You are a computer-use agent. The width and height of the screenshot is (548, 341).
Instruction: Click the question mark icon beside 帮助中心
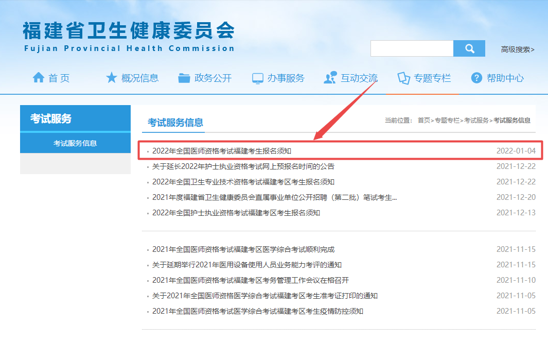point(476,78)
